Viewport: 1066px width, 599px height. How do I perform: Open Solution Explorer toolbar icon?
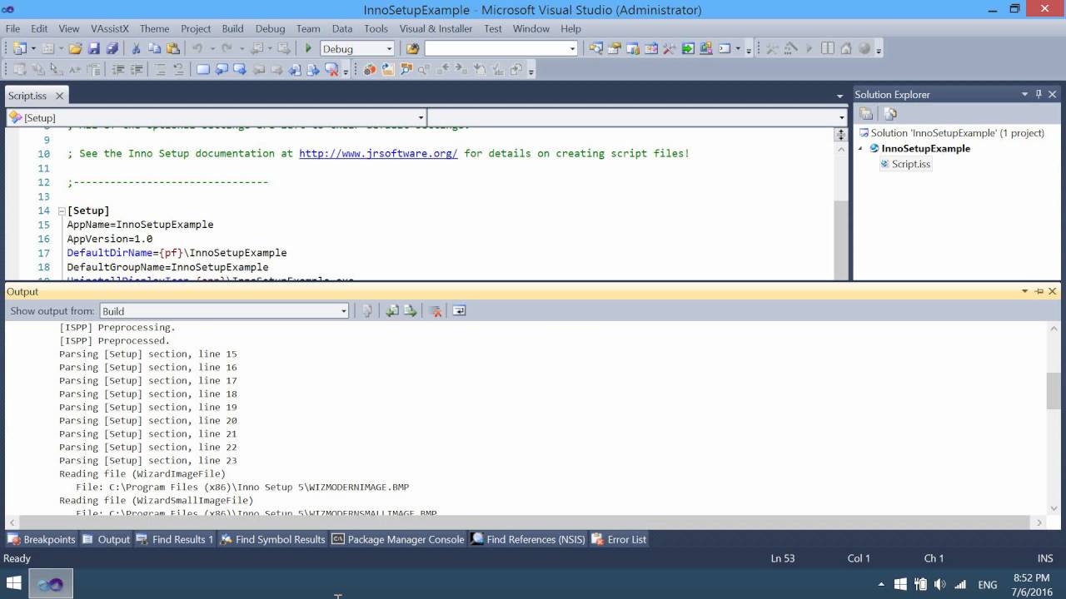[595, 48]
